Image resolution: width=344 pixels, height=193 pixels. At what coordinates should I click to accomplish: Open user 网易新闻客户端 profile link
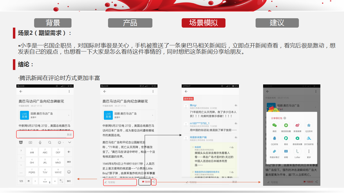(198, 137)
